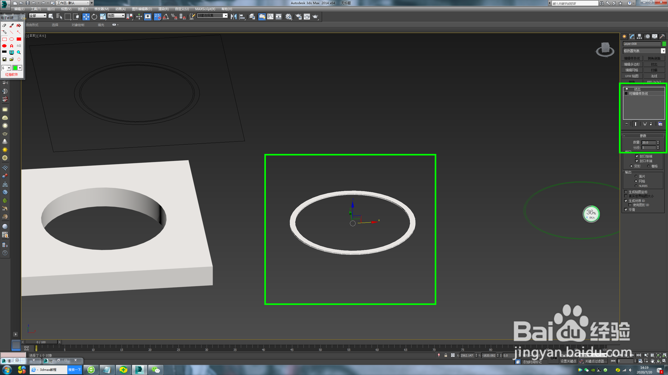Enable 生成贴图坐标 checkbox
This screenshot has width=668, height=375.
coord(626,192)
